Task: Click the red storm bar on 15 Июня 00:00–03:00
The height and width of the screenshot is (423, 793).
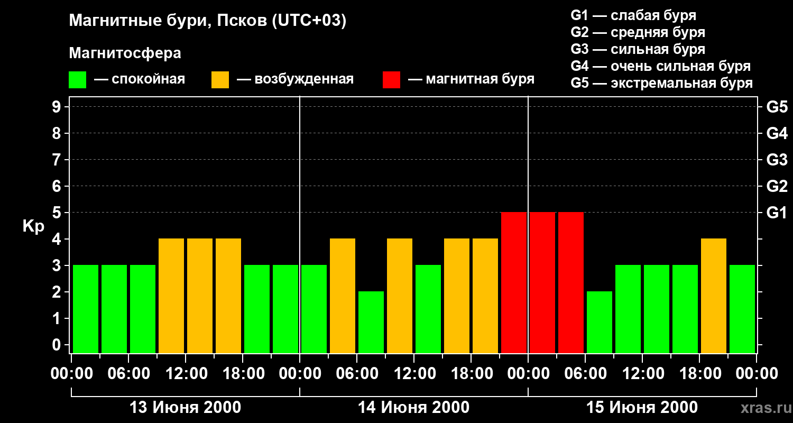Action: pyautogui.click(x=542, y=282)
